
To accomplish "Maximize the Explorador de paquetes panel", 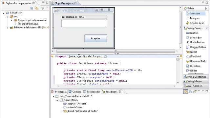I will coord(47,3).
